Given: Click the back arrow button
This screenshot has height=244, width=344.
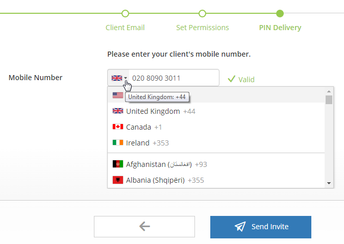Looking at the screenshot, I should point(144,227).
